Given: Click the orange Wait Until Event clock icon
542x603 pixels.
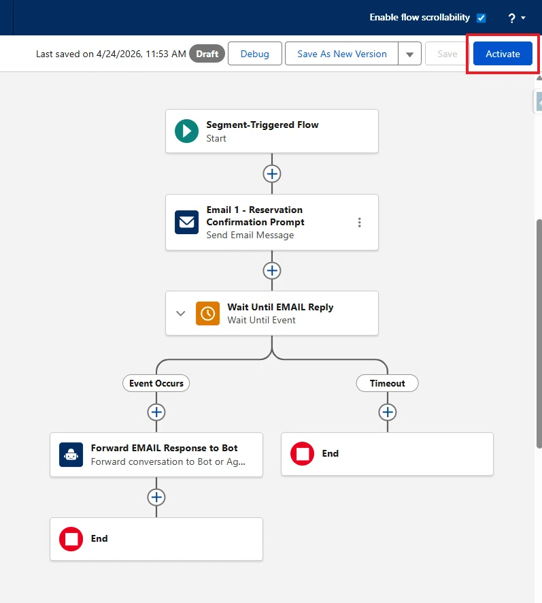Looking at the screenshot, I should [207, 314].
